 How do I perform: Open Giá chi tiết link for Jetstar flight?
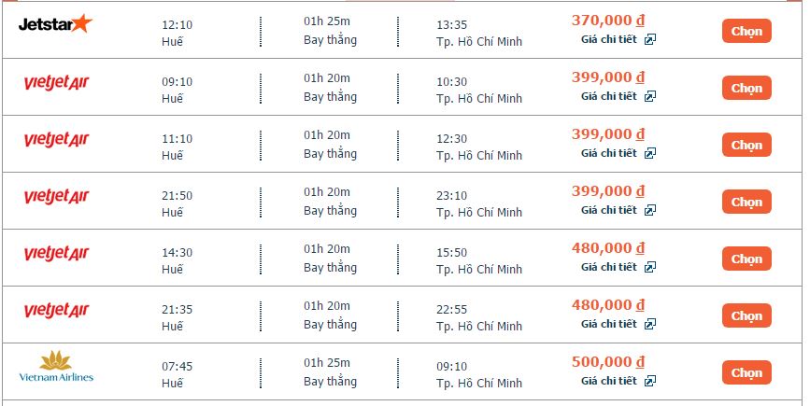pos(608,39)
